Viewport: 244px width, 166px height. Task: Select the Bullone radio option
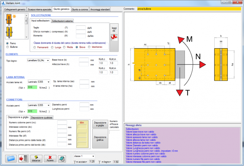[x=8, y=47]
